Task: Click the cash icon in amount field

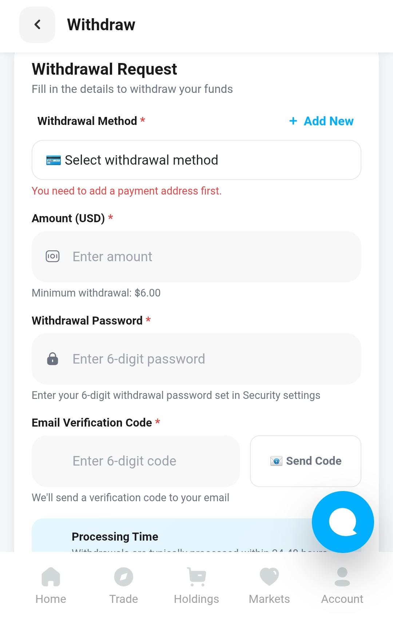Action: pyautogui.click(x=53, y=256)
